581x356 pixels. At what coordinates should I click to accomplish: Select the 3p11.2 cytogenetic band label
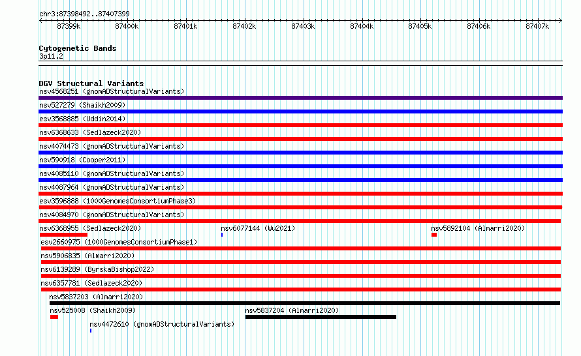pos(51,56)
